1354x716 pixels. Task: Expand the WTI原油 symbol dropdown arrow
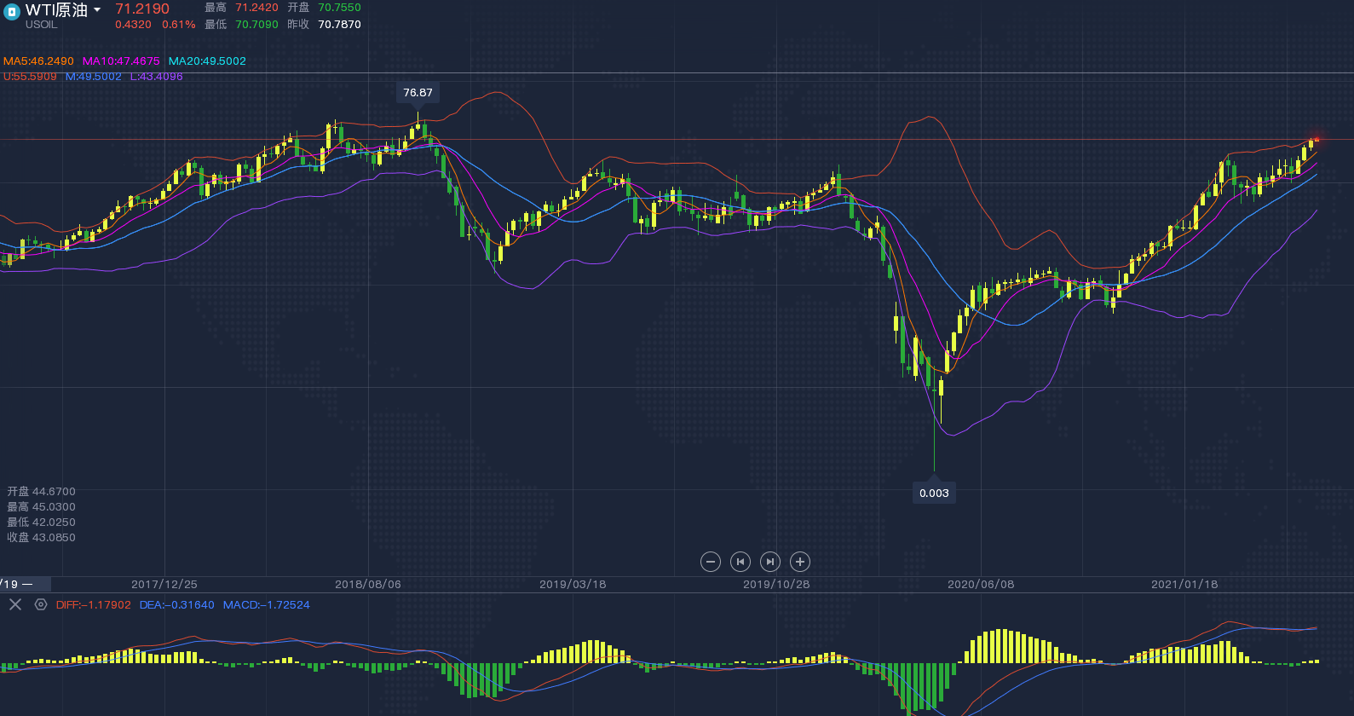(97, 10)
